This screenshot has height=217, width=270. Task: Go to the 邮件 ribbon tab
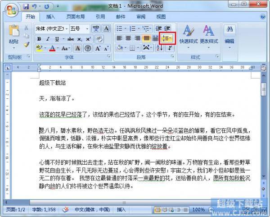121,17
